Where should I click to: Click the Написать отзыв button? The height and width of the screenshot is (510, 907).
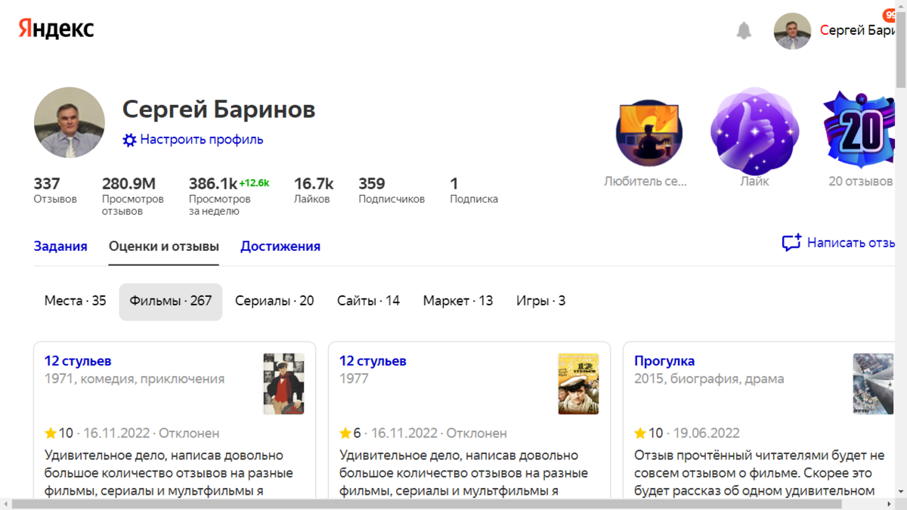click(x=839, y=243)
